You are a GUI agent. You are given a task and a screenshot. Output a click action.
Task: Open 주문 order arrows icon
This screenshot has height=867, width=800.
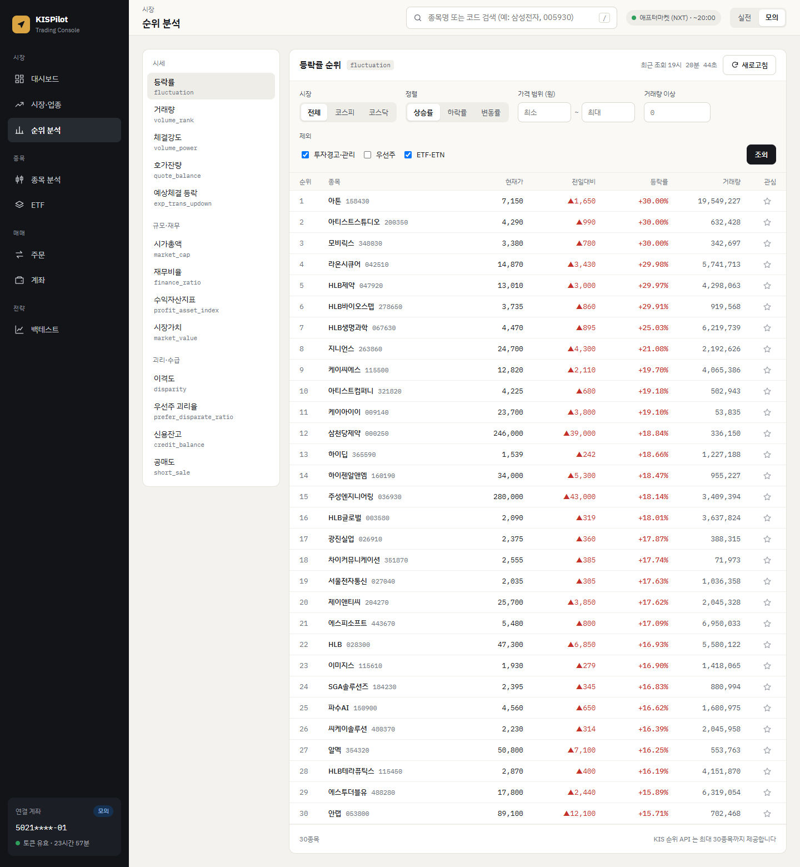tap(19, 255)
